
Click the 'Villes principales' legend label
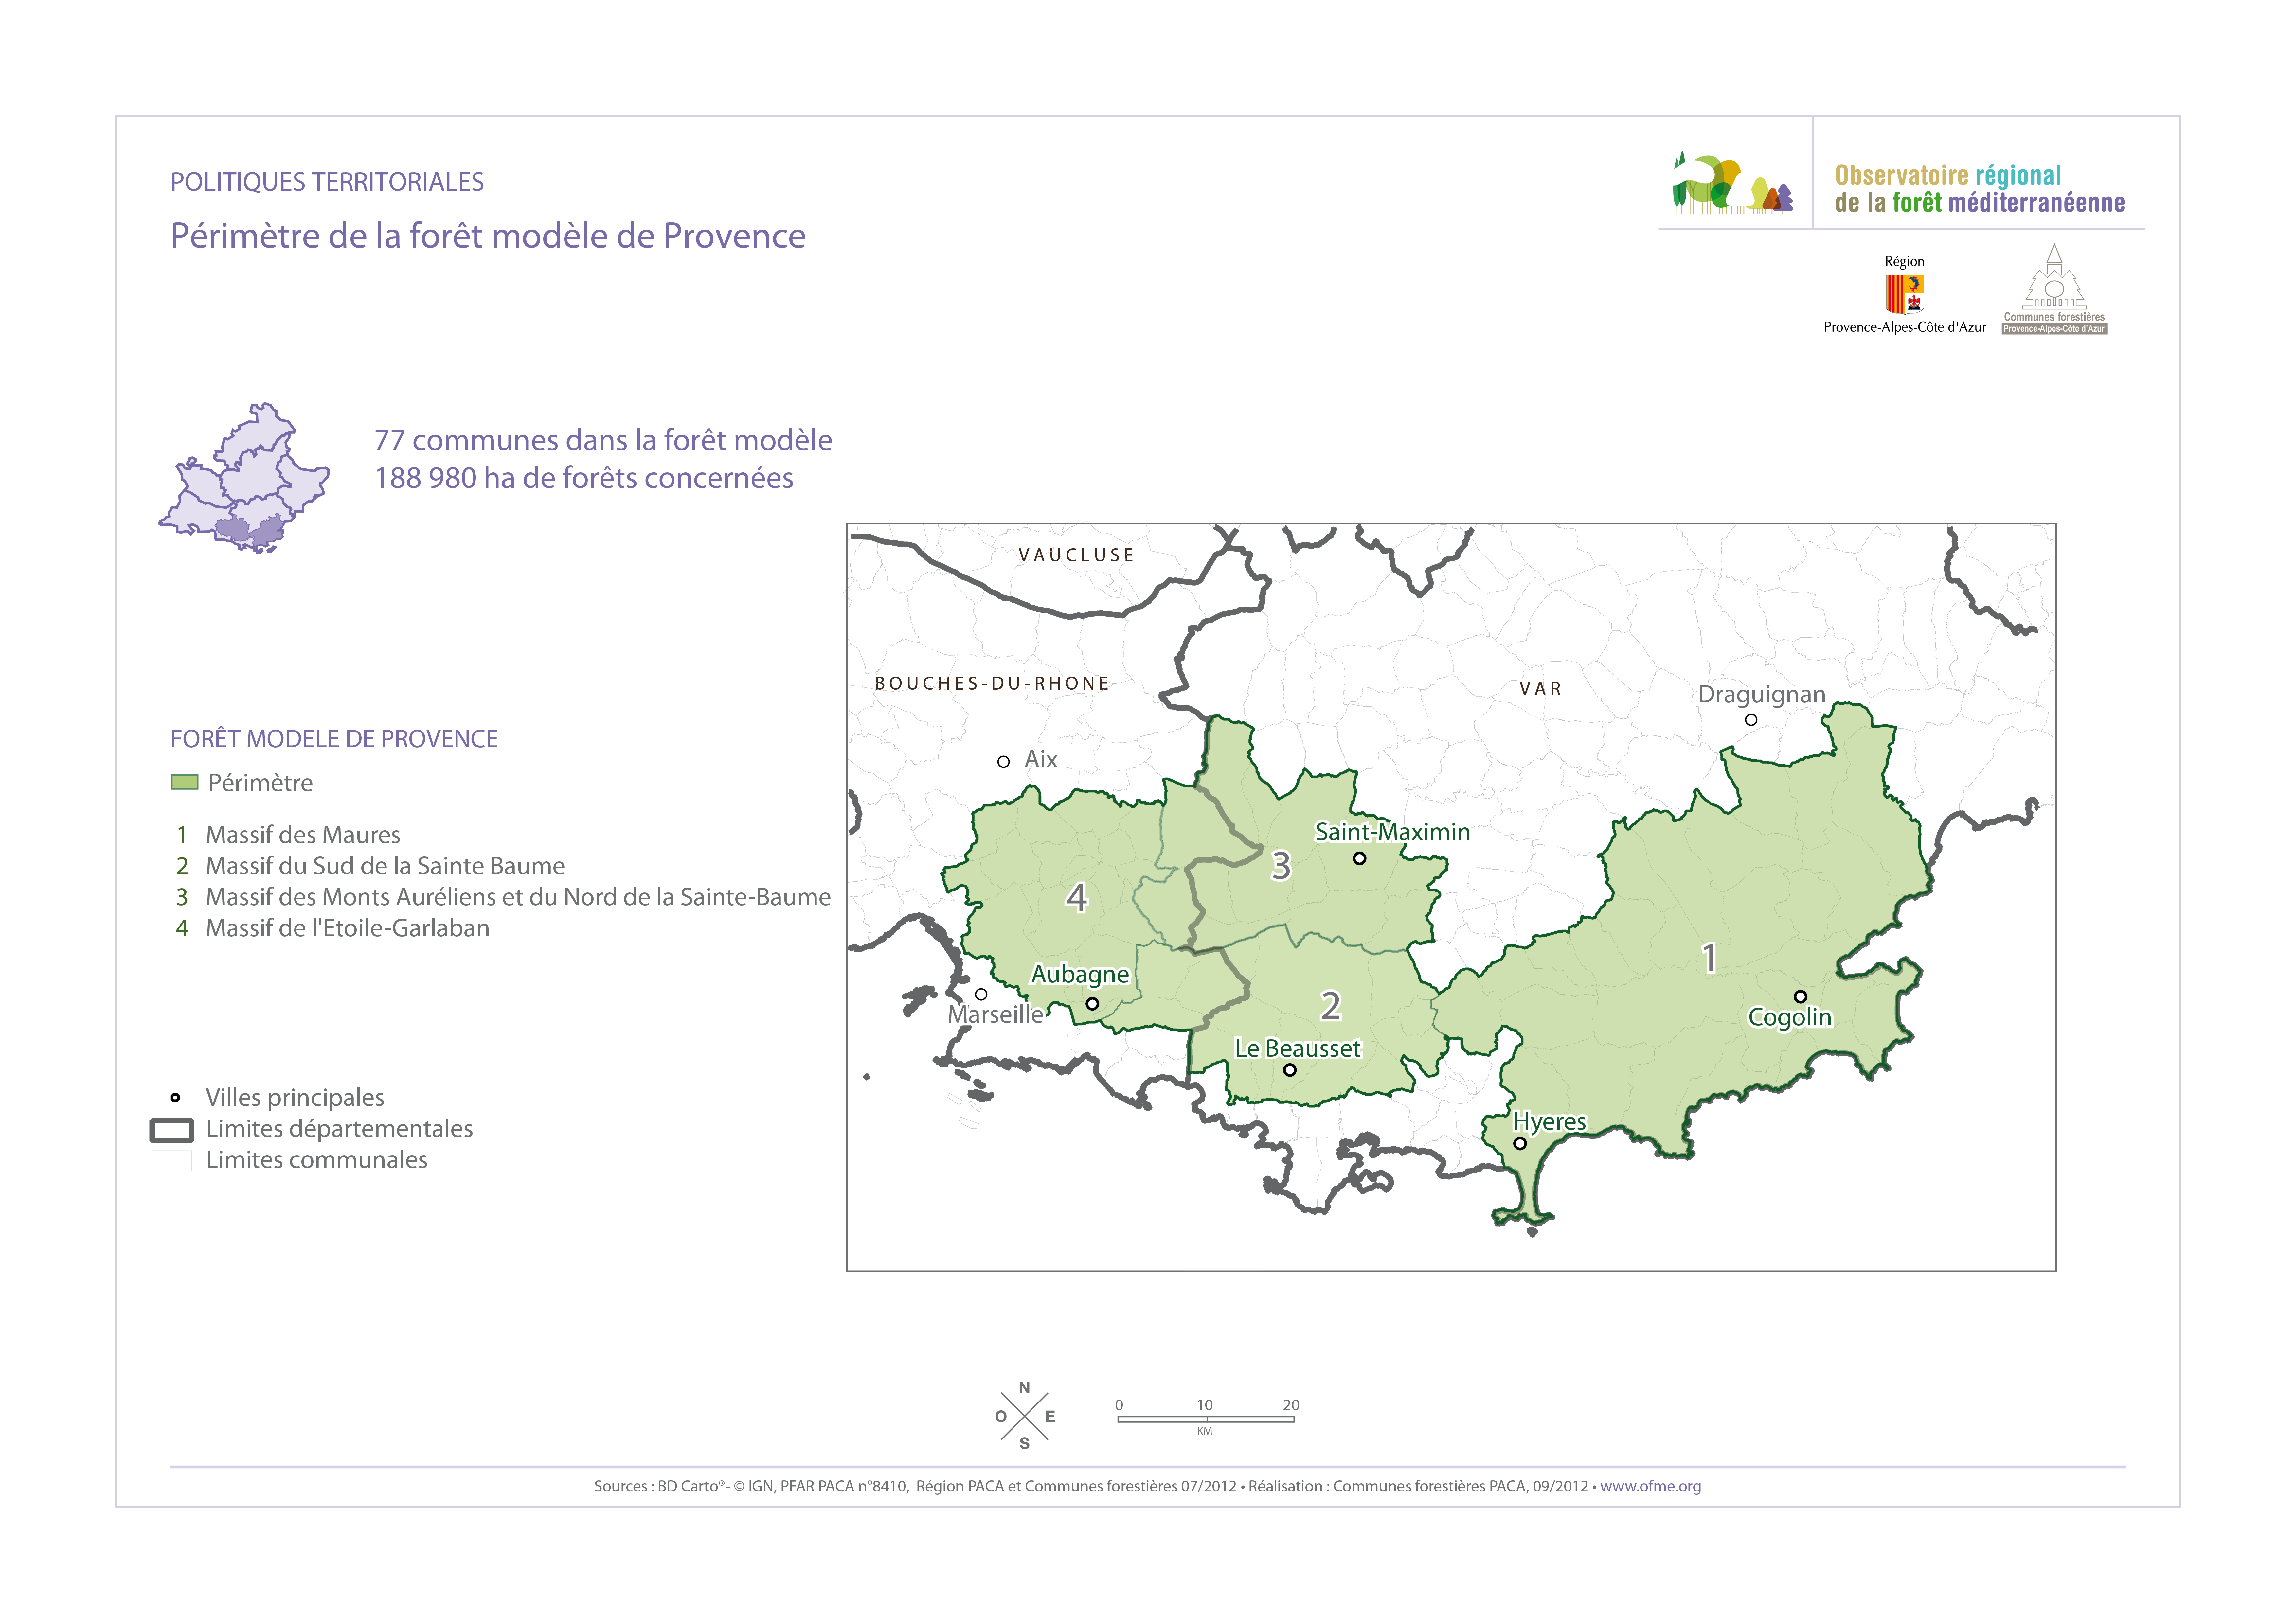pyautogui.click(x=295, y=1098)
